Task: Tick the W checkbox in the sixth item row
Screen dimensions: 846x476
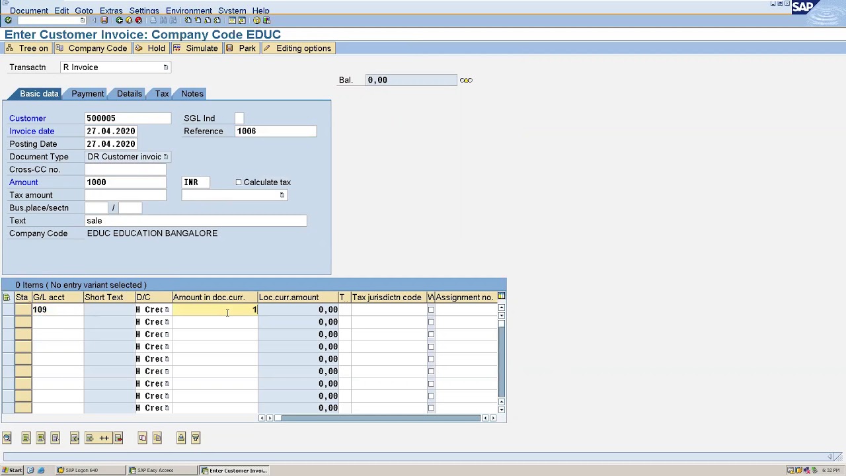Action: (431, 372)
